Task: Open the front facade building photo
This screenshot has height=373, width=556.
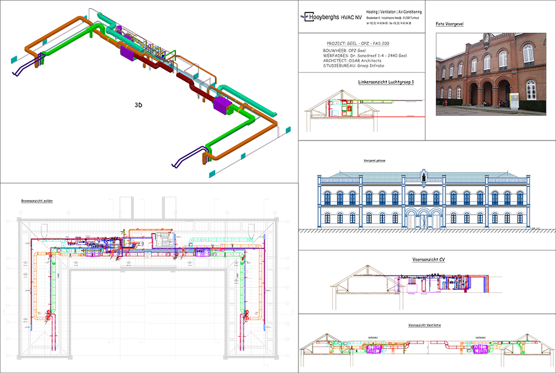Action: (x=491, y=74)
